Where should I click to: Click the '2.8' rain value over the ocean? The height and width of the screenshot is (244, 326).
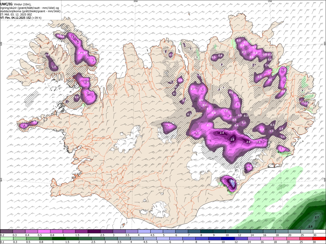[x=310, y=226]
